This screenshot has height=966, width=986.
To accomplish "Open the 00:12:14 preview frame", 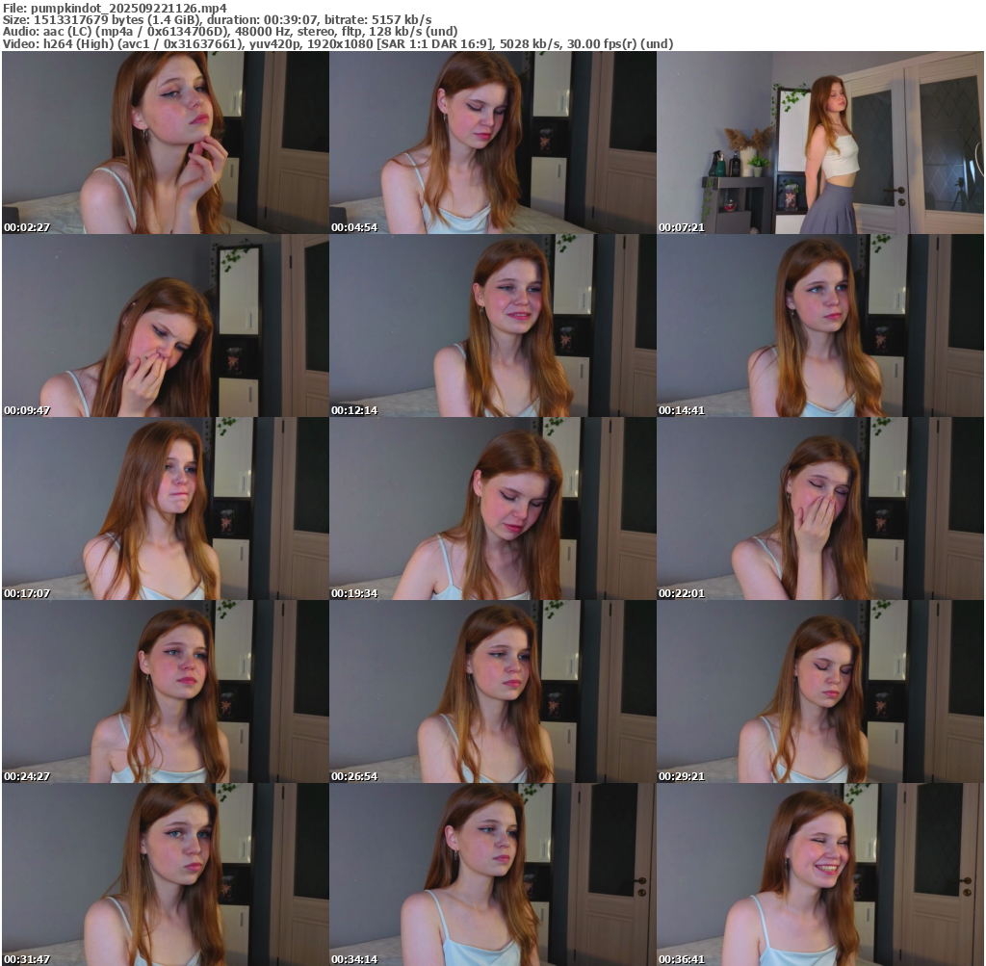I will click(492, 326).
